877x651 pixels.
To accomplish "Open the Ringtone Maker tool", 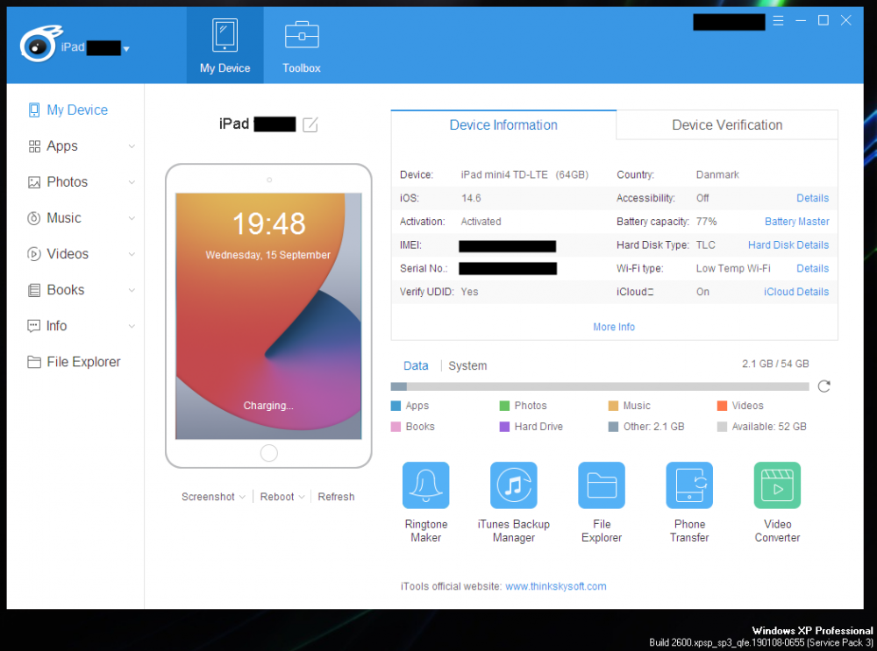I will [x=426, y=486].
